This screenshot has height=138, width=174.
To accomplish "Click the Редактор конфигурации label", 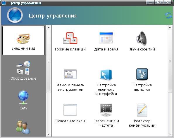I will coord(142,123).
